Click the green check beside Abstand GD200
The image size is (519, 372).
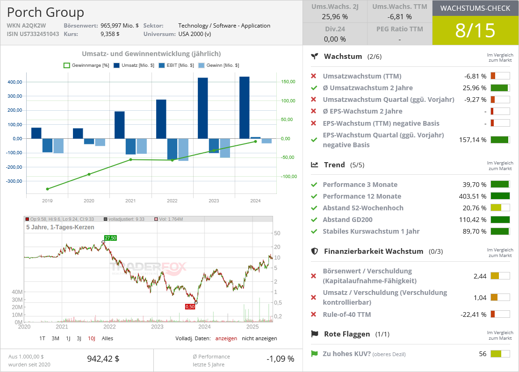click(314, 220)
